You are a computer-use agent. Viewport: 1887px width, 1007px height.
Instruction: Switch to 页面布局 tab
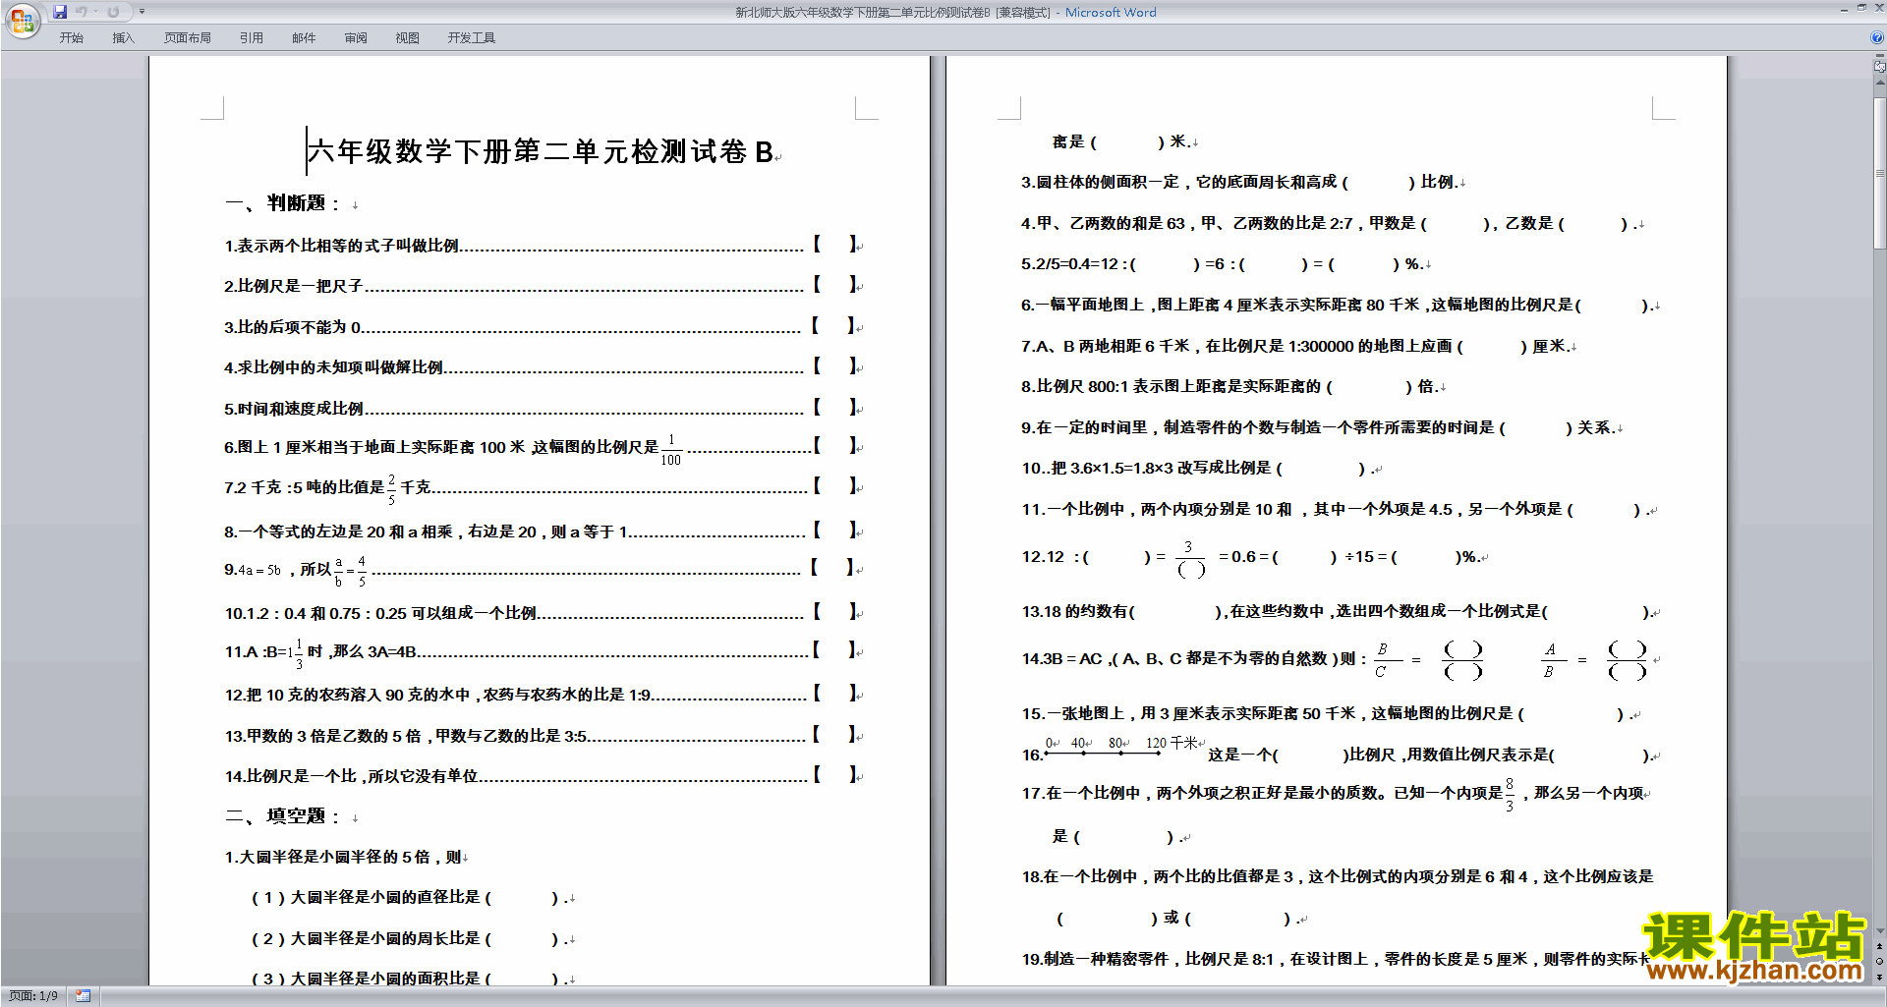click(x=187, y=38)
